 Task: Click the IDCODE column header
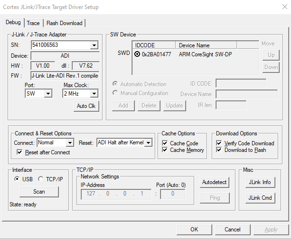(154, 45)
